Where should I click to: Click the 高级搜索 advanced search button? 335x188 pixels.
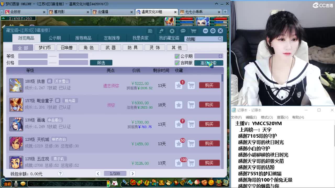click(209, 63)
